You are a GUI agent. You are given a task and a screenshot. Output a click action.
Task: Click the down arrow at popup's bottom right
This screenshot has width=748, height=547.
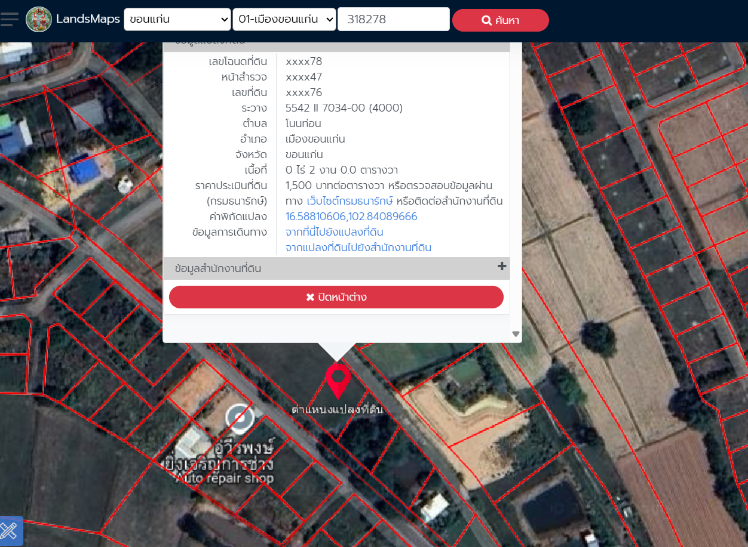516,334
